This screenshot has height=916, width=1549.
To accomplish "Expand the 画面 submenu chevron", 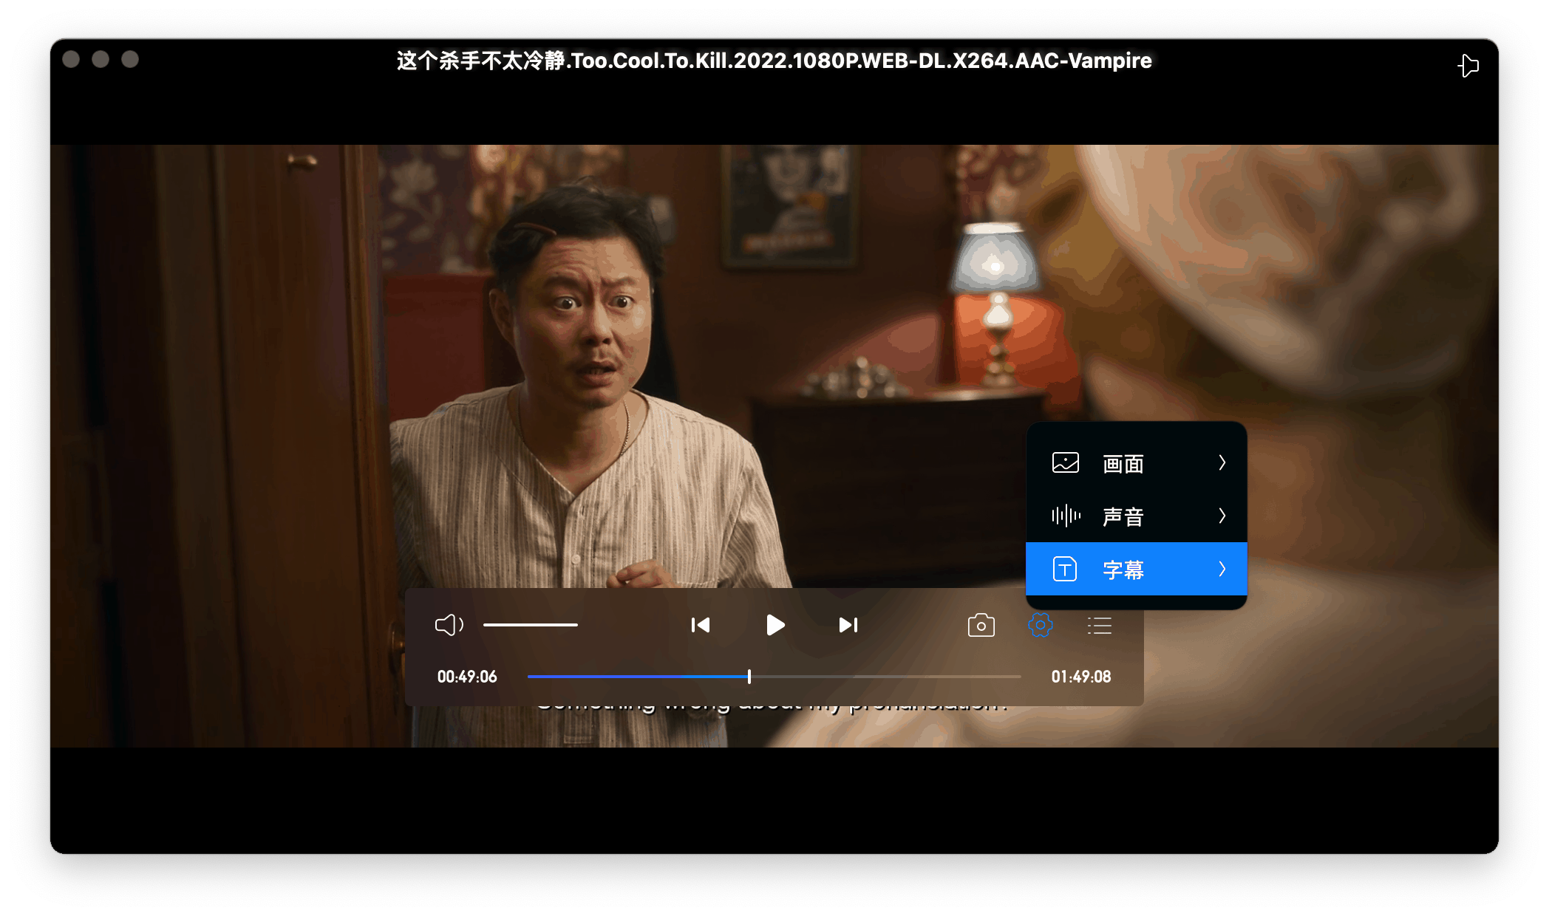I will tap(1222, 462).
